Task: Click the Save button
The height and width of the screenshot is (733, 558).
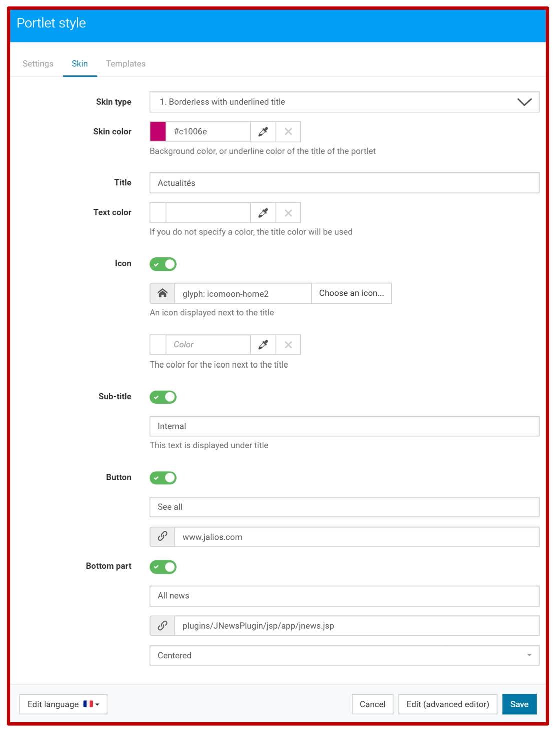Action: 519,704
